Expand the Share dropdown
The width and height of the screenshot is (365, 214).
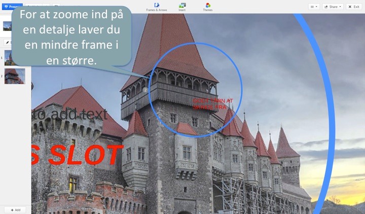(x=333, y=7)
